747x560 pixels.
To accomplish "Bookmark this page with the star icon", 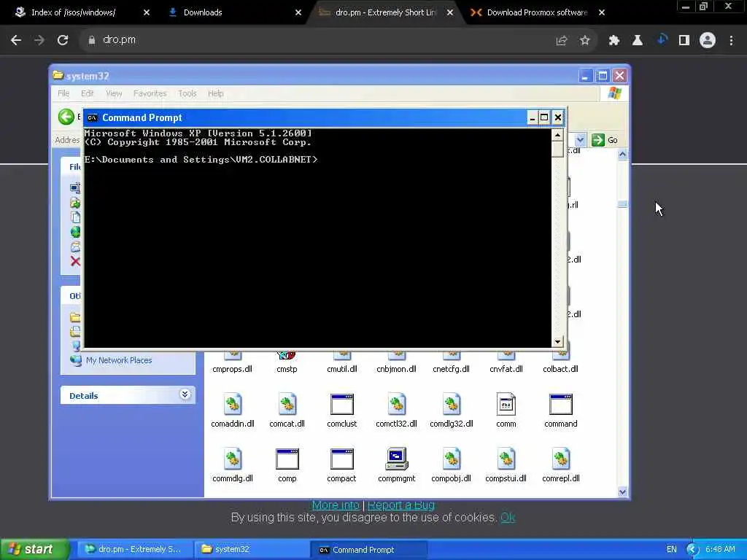I will pos(584,40).
